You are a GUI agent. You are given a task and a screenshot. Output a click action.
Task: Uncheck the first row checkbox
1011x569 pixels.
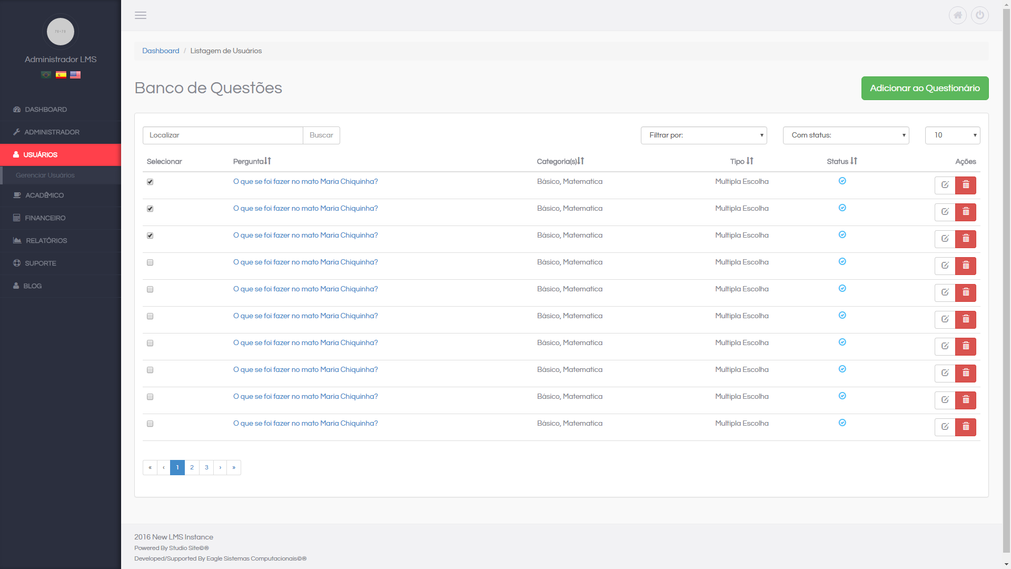pos(150,182)
